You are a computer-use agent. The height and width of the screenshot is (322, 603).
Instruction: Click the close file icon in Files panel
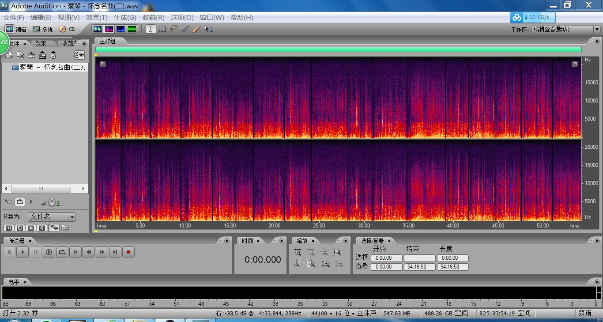click(x=20, y=55)
